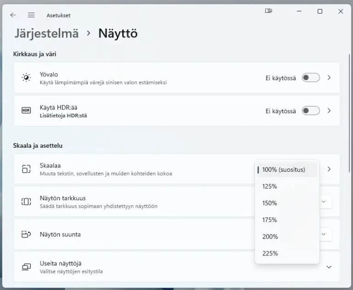Select 100% (suositus) scale option
The height and width of the screenshot is (290, 353).
(284, 169)
